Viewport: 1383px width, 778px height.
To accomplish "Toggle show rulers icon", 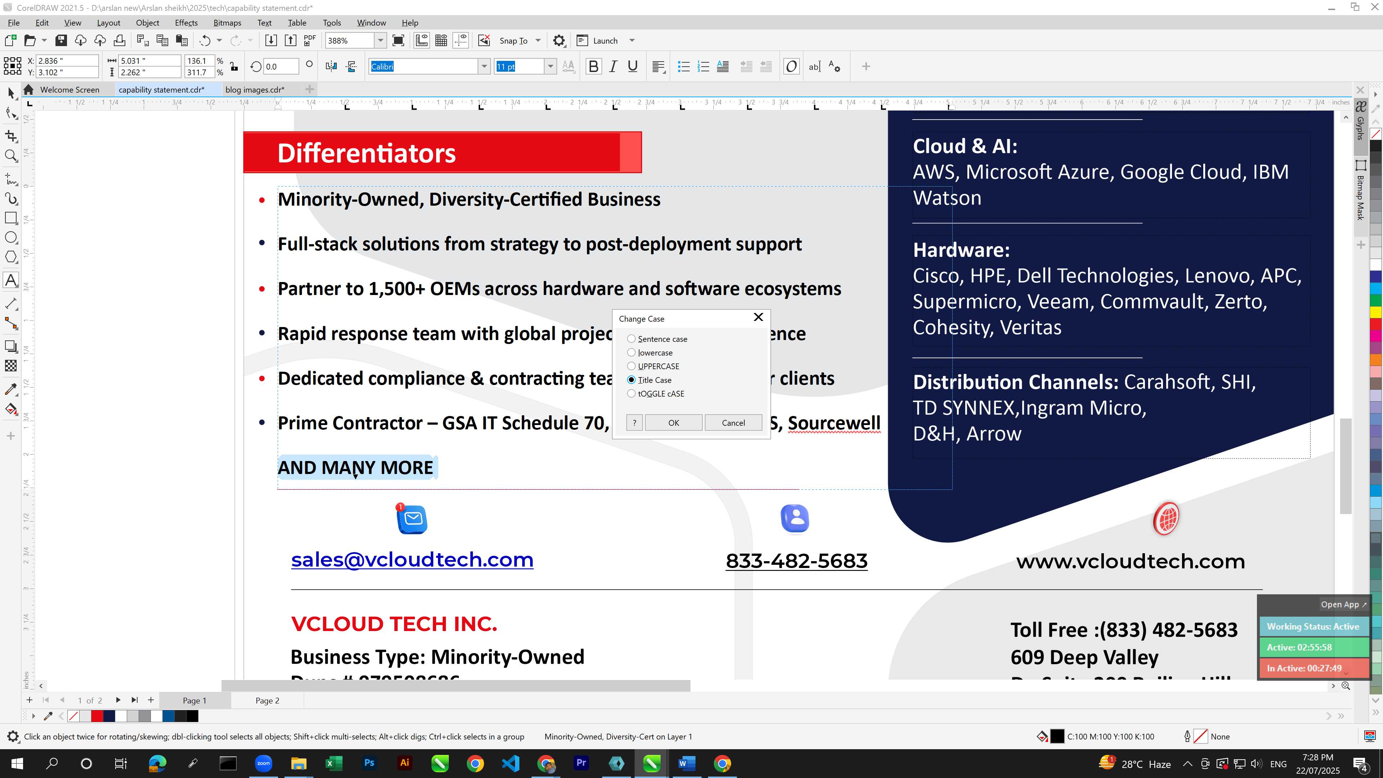I will click(x=421, y=40).
